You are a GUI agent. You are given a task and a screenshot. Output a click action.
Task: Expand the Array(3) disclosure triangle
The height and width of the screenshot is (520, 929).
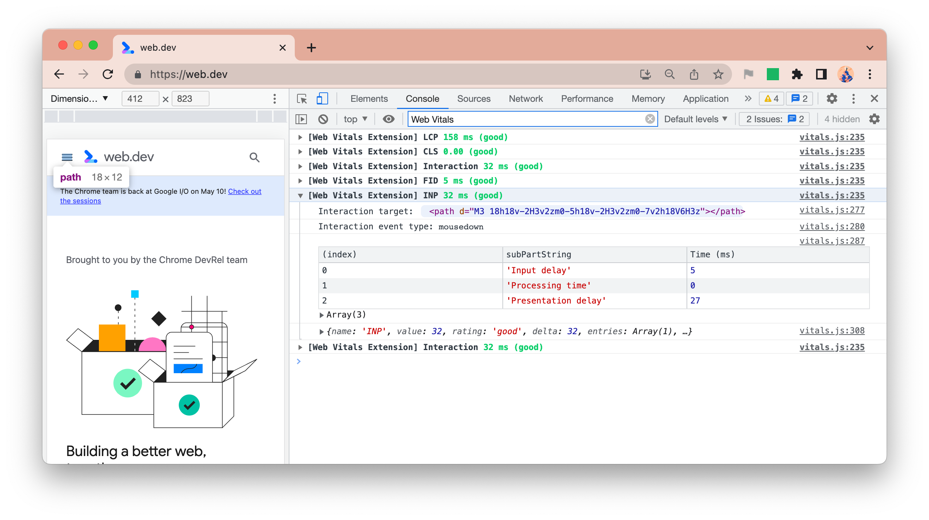click(x=322, y=315)
